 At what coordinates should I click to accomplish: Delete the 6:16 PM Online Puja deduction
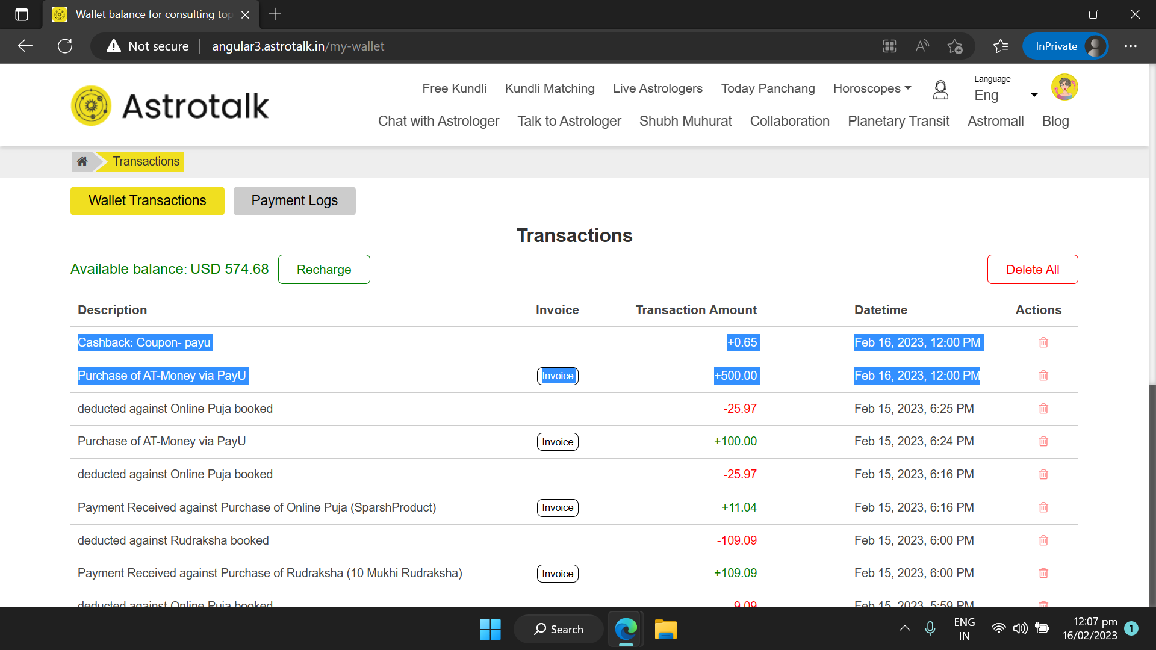pyautogui.click(x=1043, y=474)
